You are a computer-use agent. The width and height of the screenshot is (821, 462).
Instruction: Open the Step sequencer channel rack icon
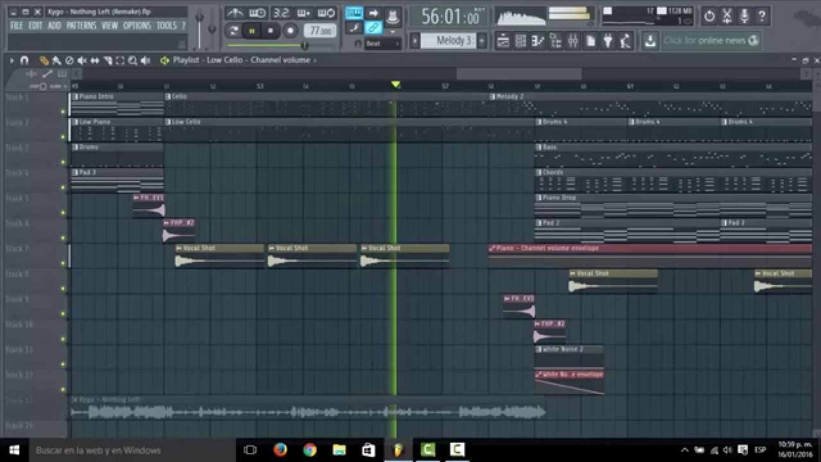[521, 41]
